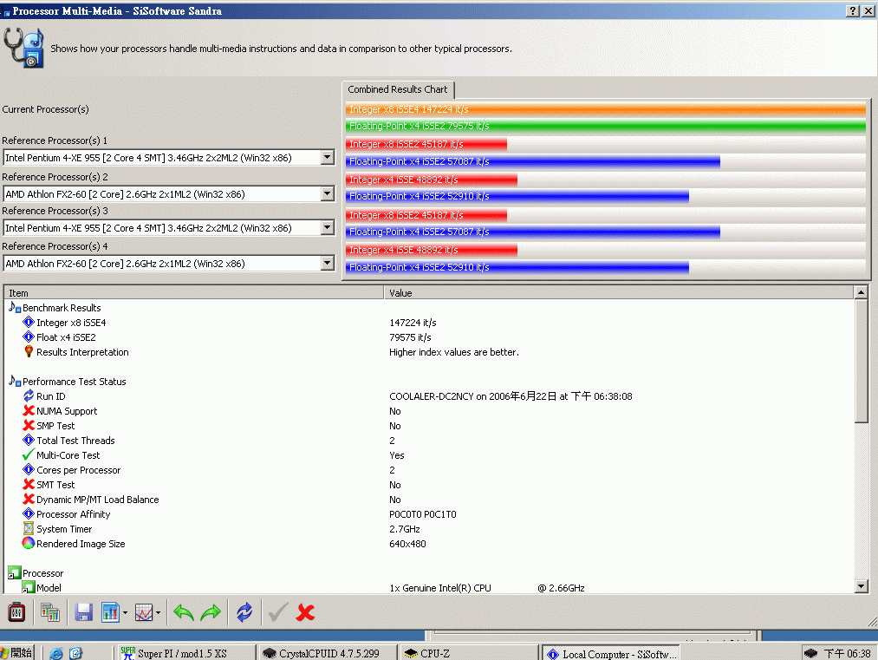878x660 pixels.
Task: Click scroll down arrow of results list
Action: pos(861,586)
